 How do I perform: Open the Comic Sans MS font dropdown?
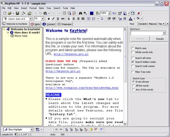coord(30,19)
